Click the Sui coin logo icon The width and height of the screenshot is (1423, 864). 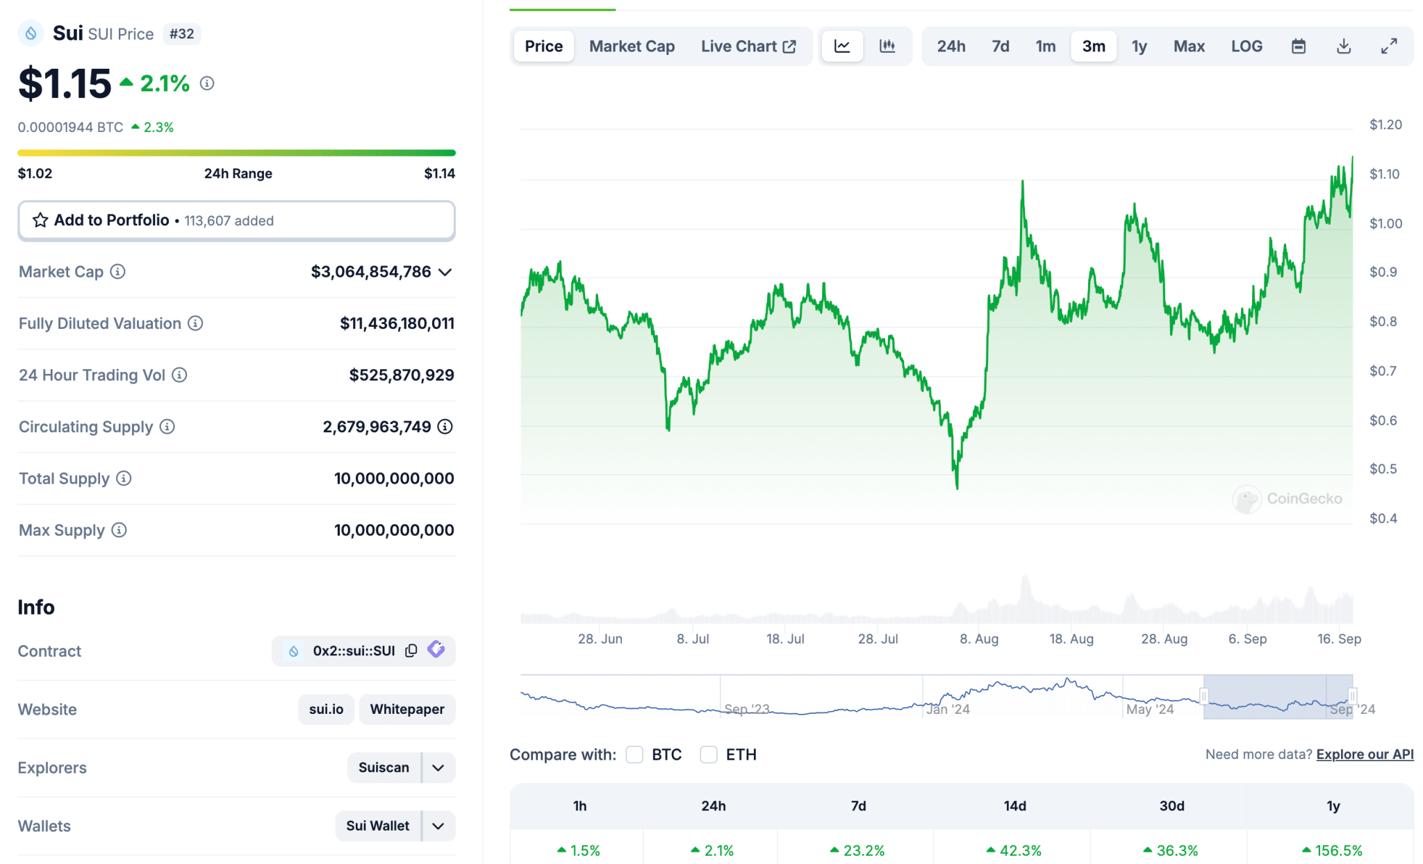tap(31, 33)
